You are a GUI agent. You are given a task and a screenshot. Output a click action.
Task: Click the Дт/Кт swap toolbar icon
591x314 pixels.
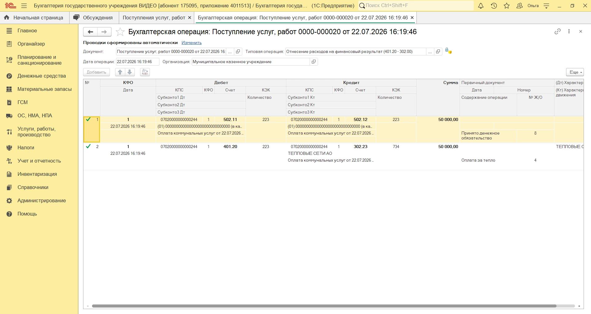tap(145, 72)
